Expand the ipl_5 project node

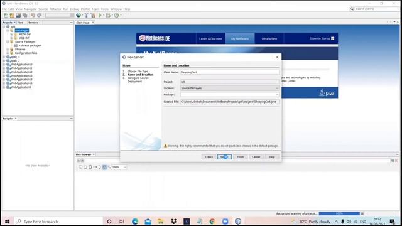click(4, 57)
